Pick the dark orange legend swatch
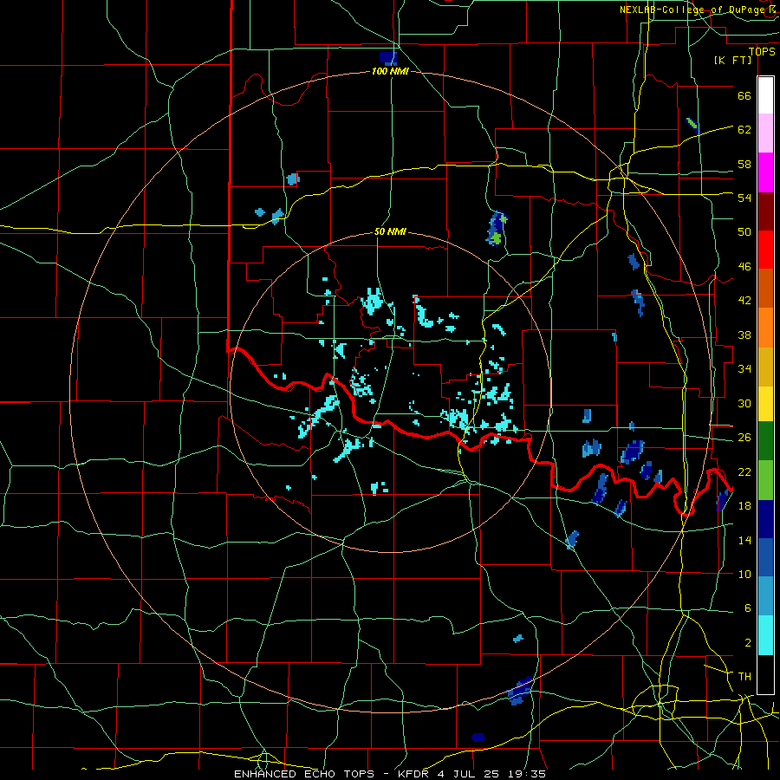 coord(765,288)
